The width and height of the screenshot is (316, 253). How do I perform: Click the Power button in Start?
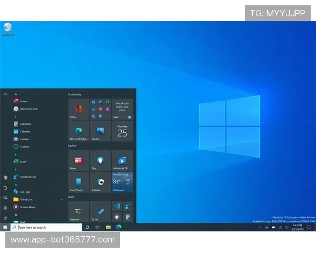point(5,218)
